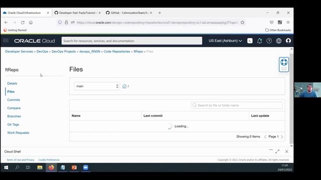Open Cookie Preferences link

tap(49, 160)
